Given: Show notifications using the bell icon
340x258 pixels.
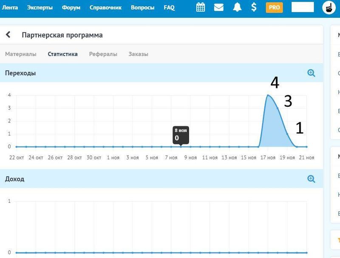Looking at the screenshot, I should tap(237, 7).
